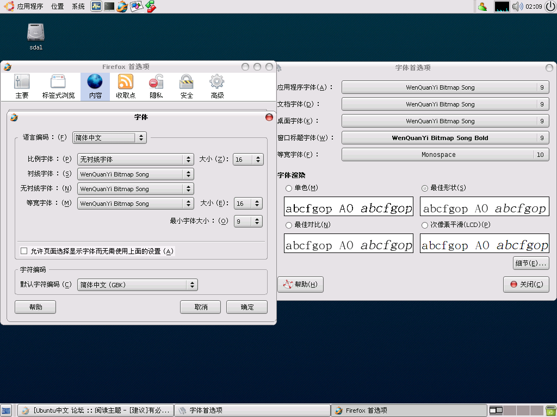The height and width of the screenshot is (417, 557).
Task: Open the language encoding 简体中文 dropdown
Action: coord(110,137)
